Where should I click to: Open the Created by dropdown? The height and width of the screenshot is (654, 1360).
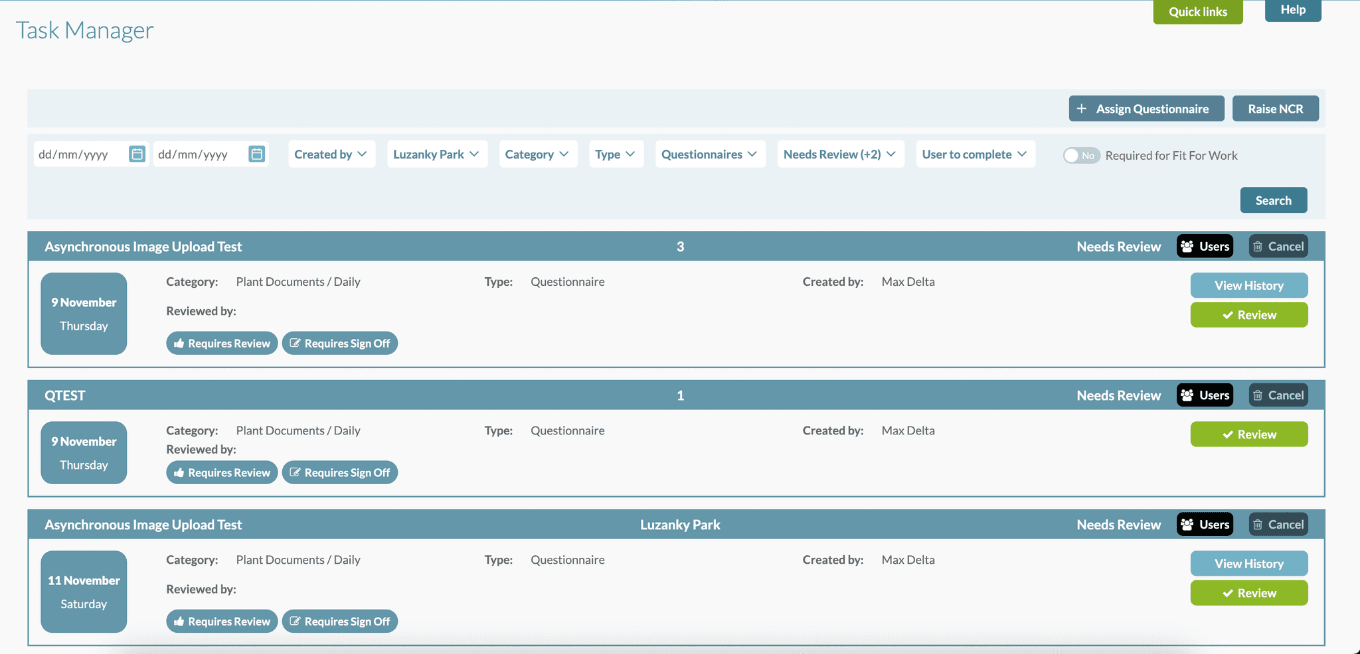click(331, 154)
